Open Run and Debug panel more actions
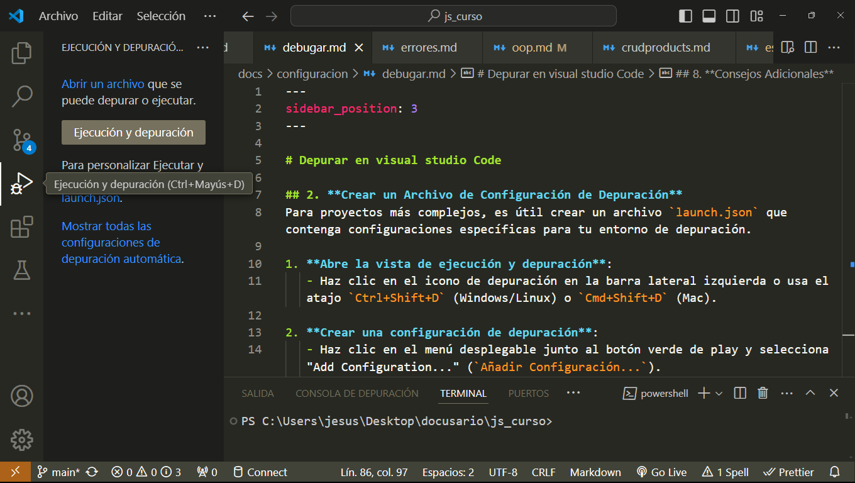The height and width of the screenshot is (483, 855). [203, 47]
